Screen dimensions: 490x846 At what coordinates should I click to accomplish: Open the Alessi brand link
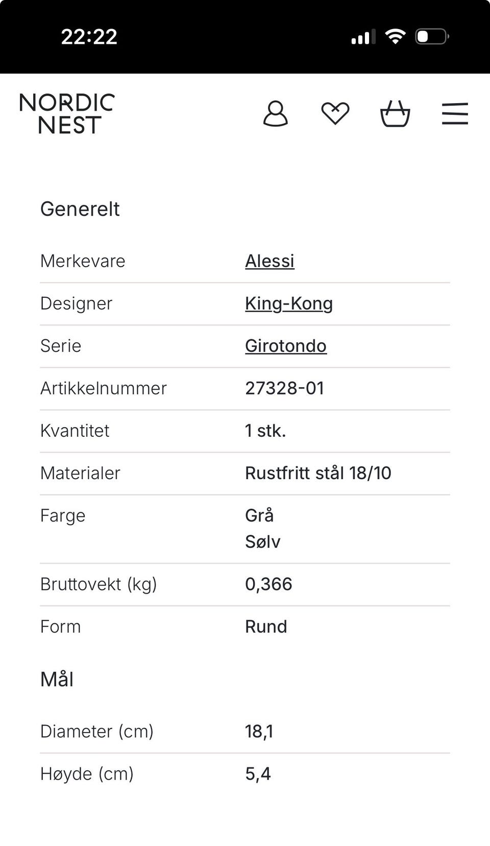click(269, 261)
